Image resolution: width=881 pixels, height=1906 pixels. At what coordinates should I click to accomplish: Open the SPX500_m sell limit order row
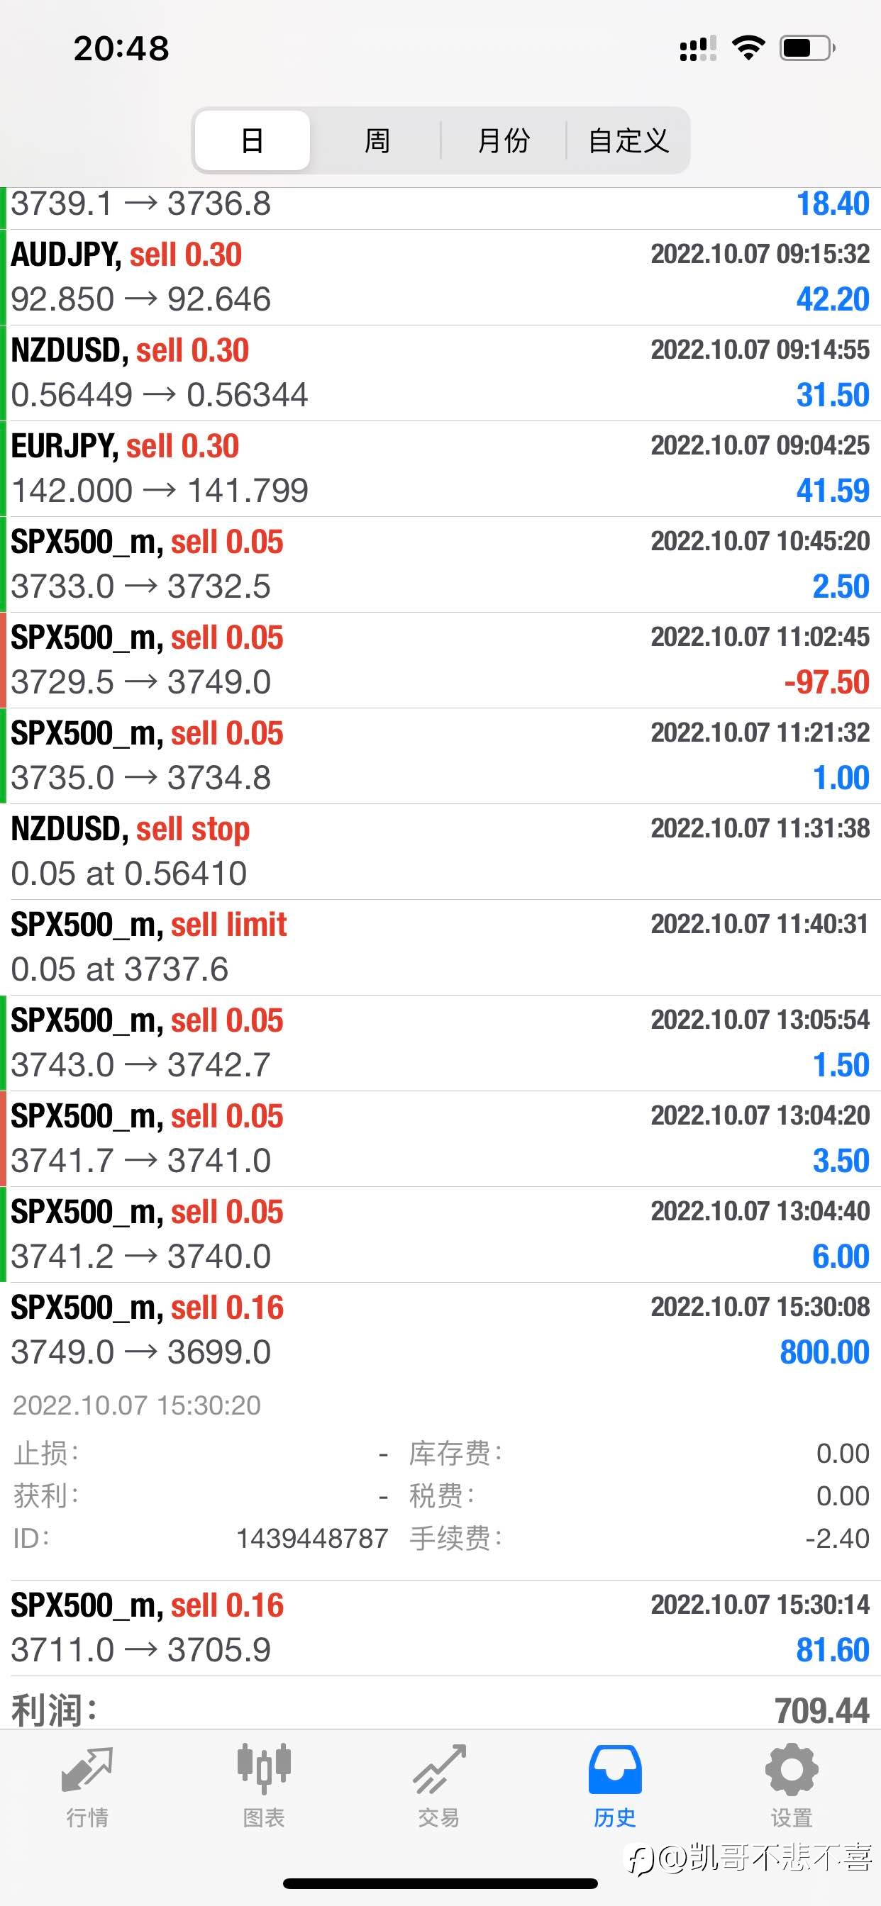point(440,947)
